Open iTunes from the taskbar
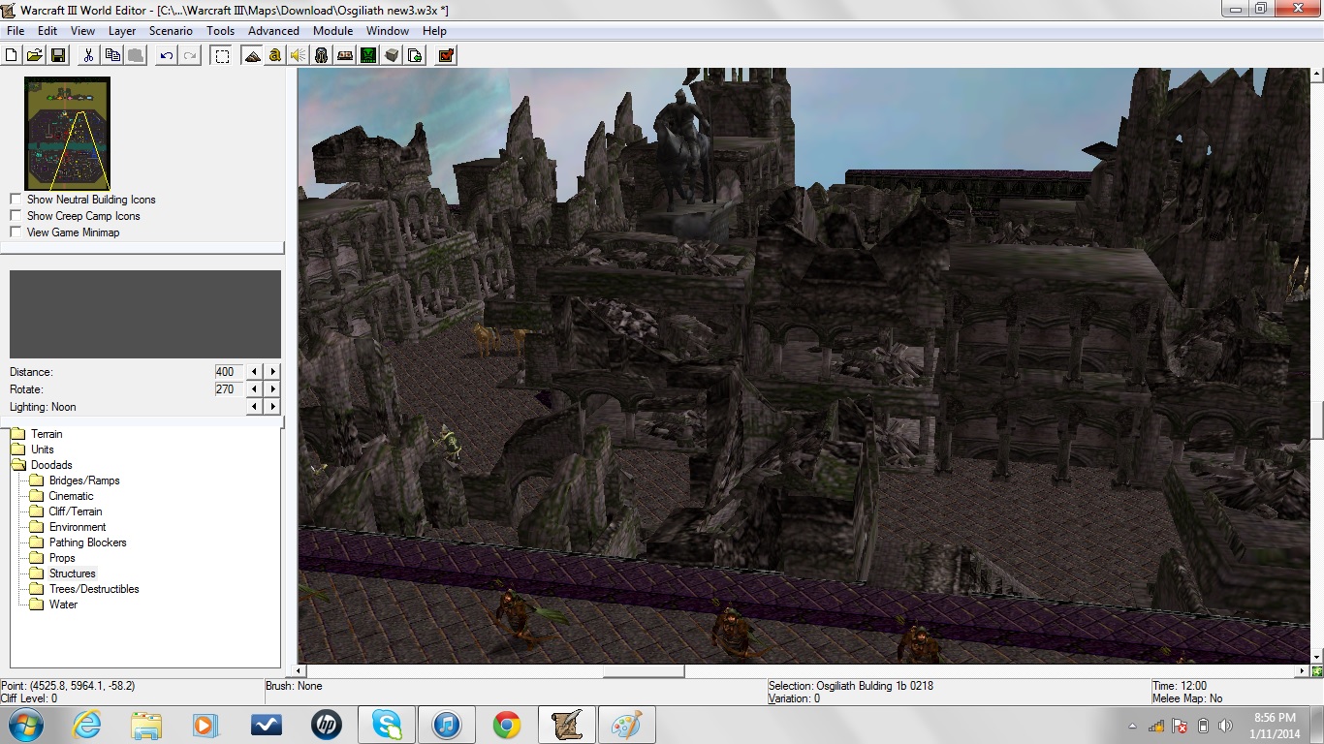Image resolution: width=1324 pixels, height=744 pixels. click(446, 725)
